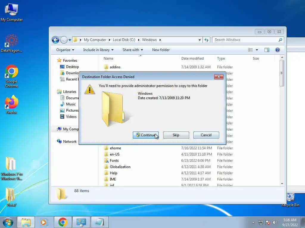305x228 pixels.
Task: Open Explorer help icon
Action: pyautogui.click(x=278, y=50)
